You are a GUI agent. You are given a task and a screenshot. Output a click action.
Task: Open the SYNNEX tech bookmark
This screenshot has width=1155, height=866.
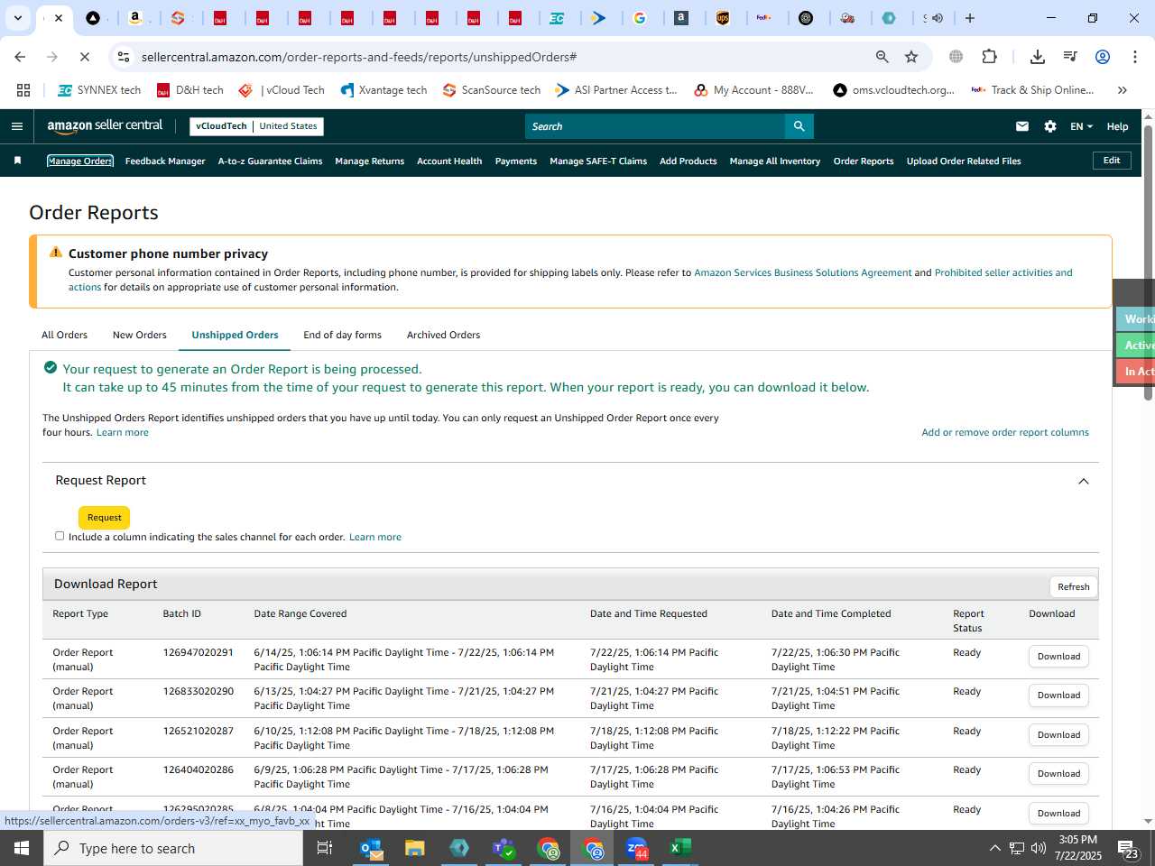(99, 90)
